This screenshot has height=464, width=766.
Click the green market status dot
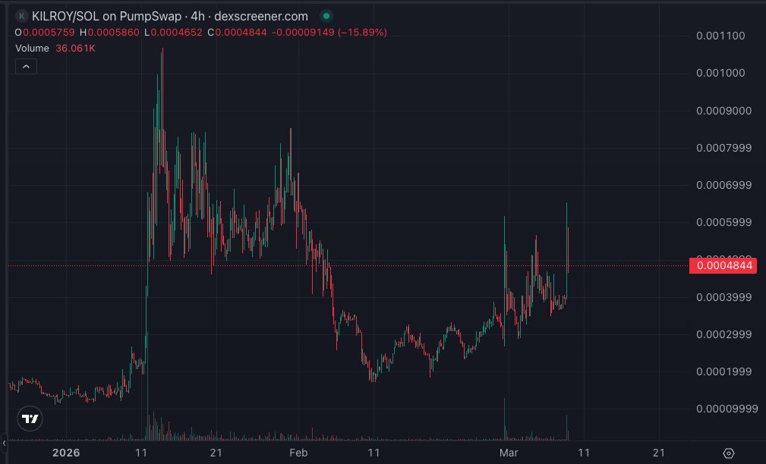(326, 16)
